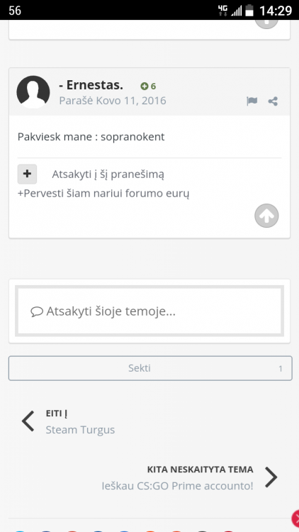
Task: Toggle multiquote with the plus button
Action: click(x=27, y=174)
